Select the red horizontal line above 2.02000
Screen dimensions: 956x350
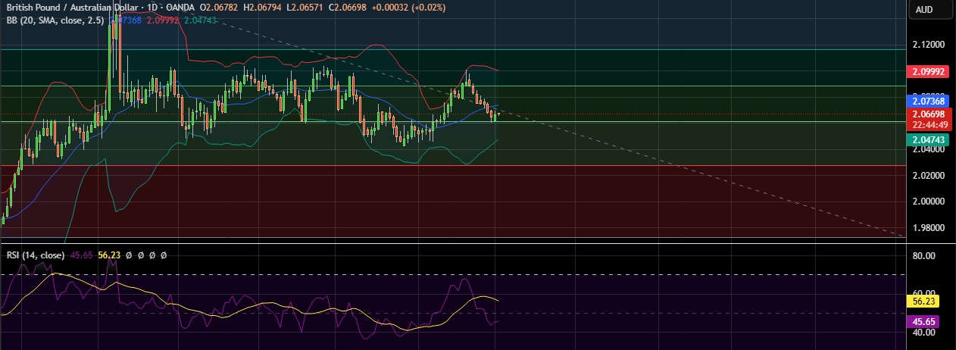pos(455,165)
